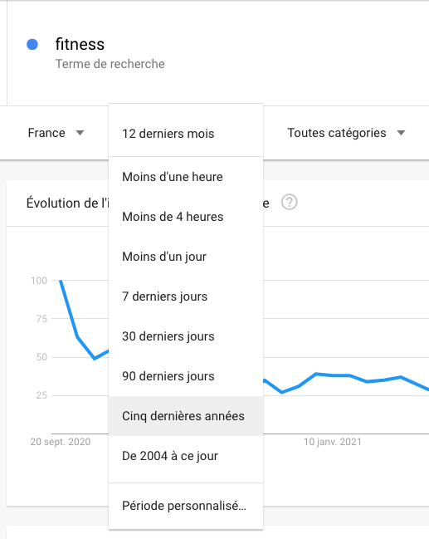429x539 pixels.
Task: Click the 20 sept. 2020 axis label
Action: tap(61, 442)
